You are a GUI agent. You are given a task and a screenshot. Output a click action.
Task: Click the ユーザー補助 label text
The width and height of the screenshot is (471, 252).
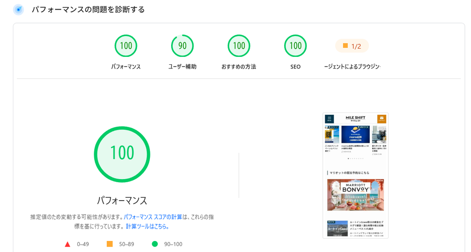[182, 67]
